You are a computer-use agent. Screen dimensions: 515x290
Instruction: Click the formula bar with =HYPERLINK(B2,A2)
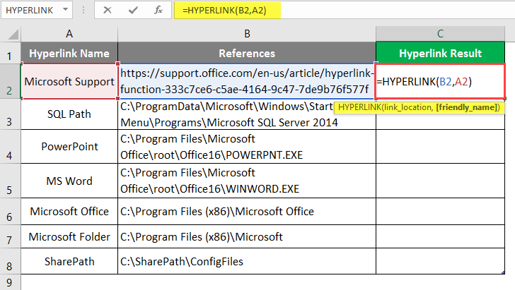pyautogui.click(x=345, y=10)
